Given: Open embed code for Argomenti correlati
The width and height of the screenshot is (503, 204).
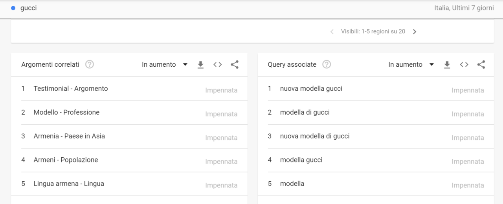Looking at the screenshot, I should [217, 65].
